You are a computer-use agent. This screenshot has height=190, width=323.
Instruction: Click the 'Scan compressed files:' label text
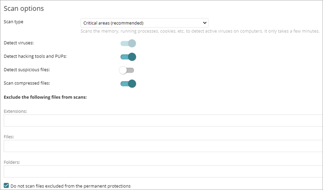tap(27, 83)
